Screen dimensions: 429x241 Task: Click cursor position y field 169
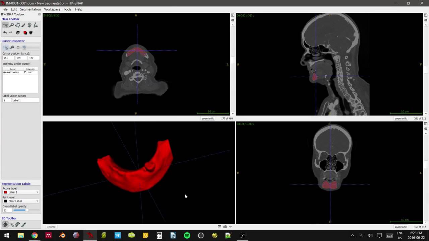coord(21,58)
